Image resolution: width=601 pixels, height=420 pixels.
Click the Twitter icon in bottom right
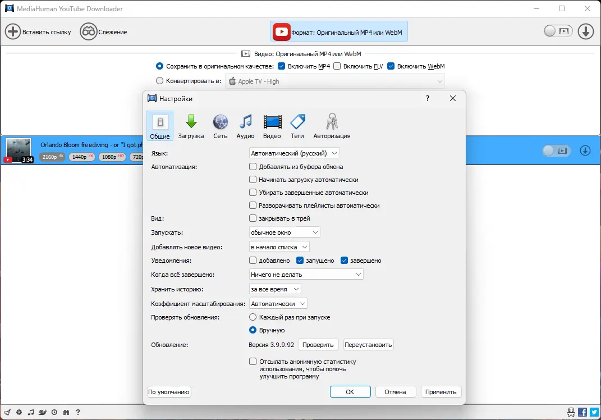594,412
